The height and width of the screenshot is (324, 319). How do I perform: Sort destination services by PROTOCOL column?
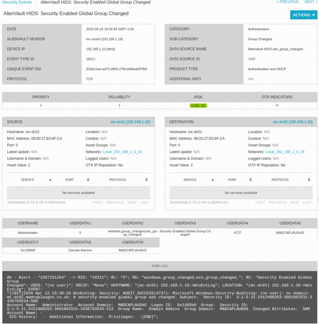pyautogui.click(x=280, y=180)
